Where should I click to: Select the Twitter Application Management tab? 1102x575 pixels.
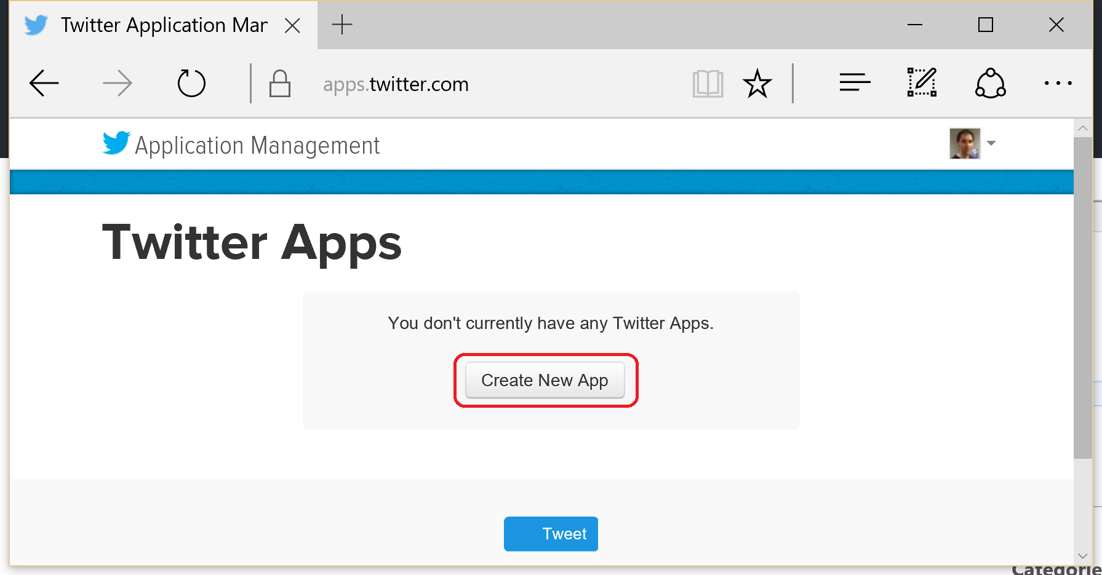point(164,25)
